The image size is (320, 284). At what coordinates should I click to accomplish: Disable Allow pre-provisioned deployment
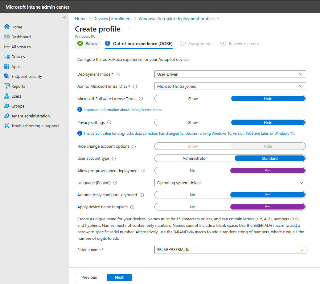pos(192,170)
